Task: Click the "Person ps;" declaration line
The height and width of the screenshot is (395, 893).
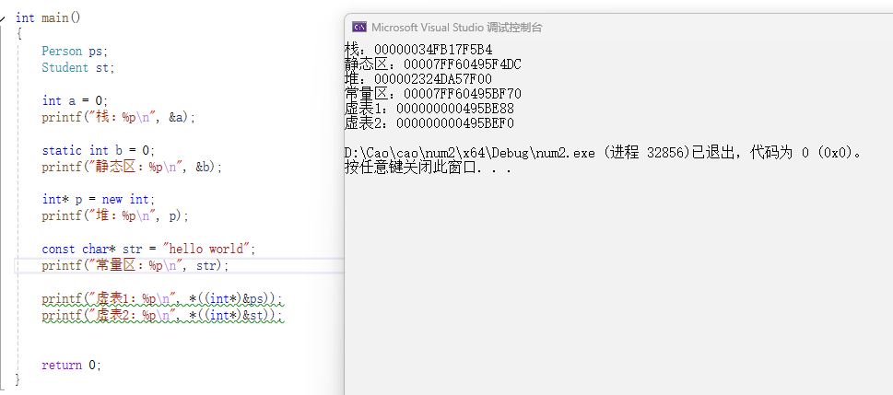Action: 75,51
